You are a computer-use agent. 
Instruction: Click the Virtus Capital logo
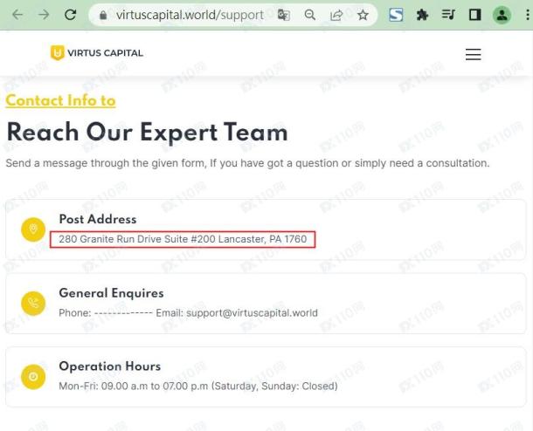[x=97, y=53]
